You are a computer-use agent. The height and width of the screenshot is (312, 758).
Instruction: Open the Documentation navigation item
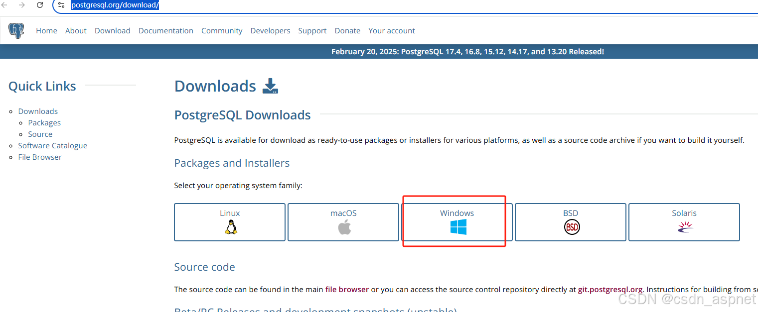pos(166,31)
